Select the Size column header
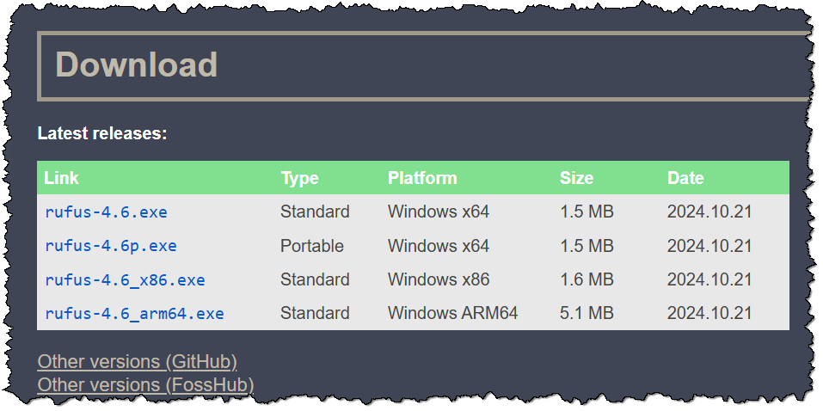The image size is (823, 411). [x=576, y=178]
